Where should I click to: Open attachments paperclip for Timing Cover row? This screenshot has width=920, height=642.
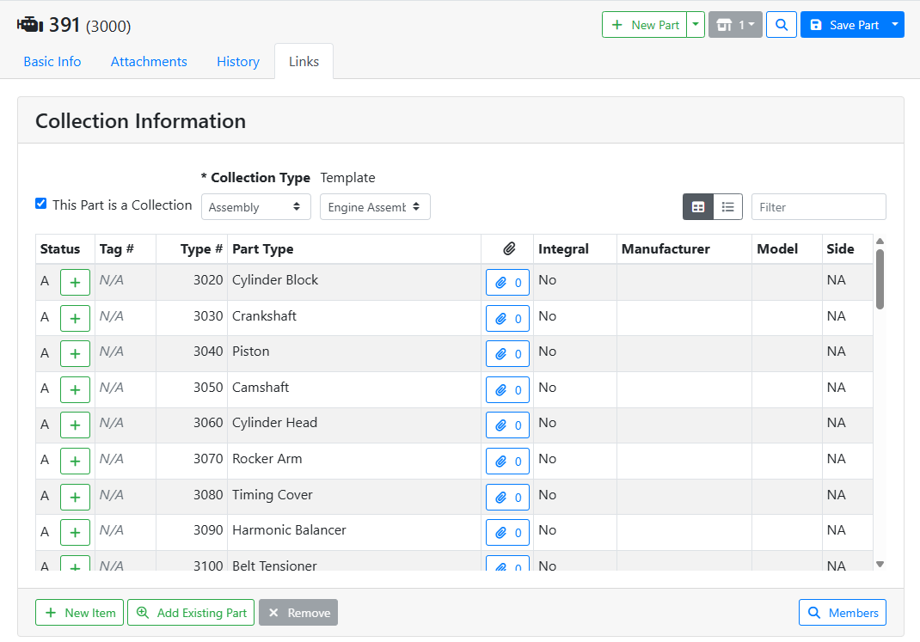click(507, 497)
